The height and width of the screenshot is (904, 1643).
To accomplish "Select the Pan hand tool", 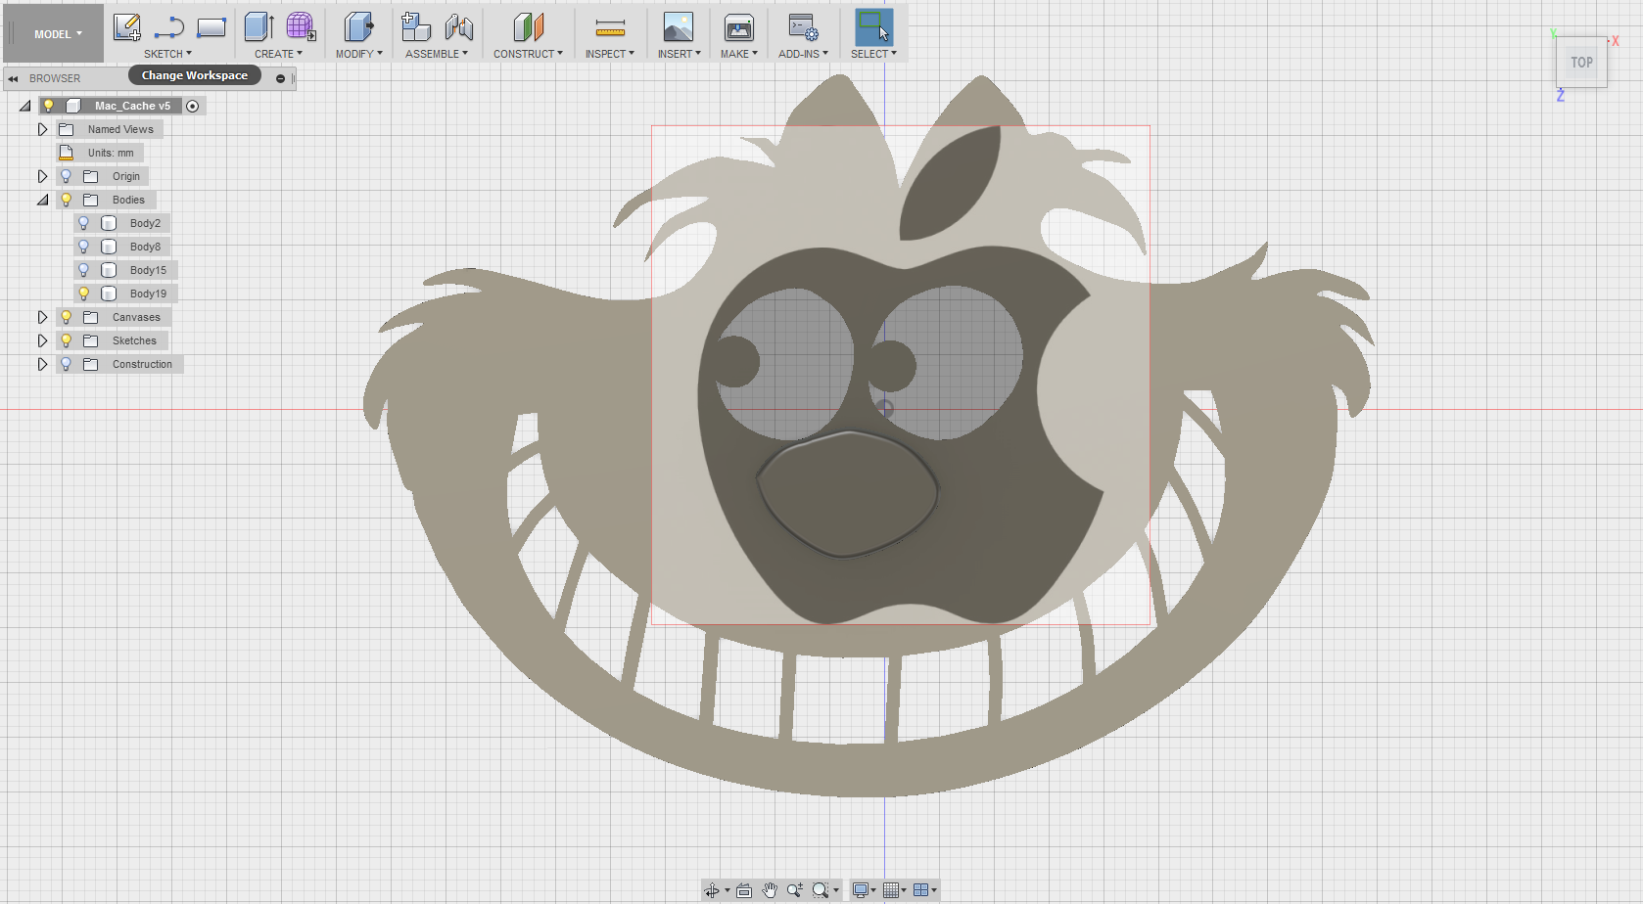I will tap(770, 889).
